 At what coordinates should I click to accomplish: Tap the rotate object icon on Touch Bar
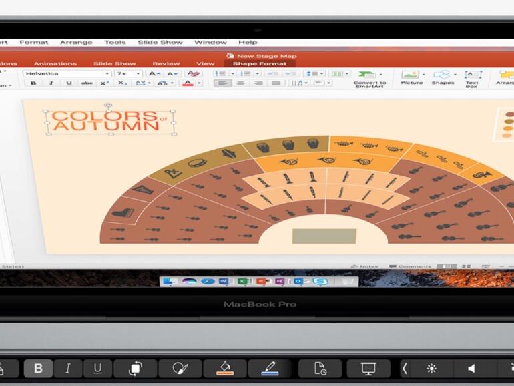[136, 368]
